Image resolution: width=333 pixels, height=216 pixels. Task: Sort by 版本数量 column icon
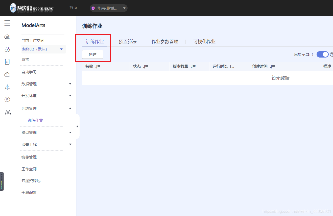pos(193,67)
